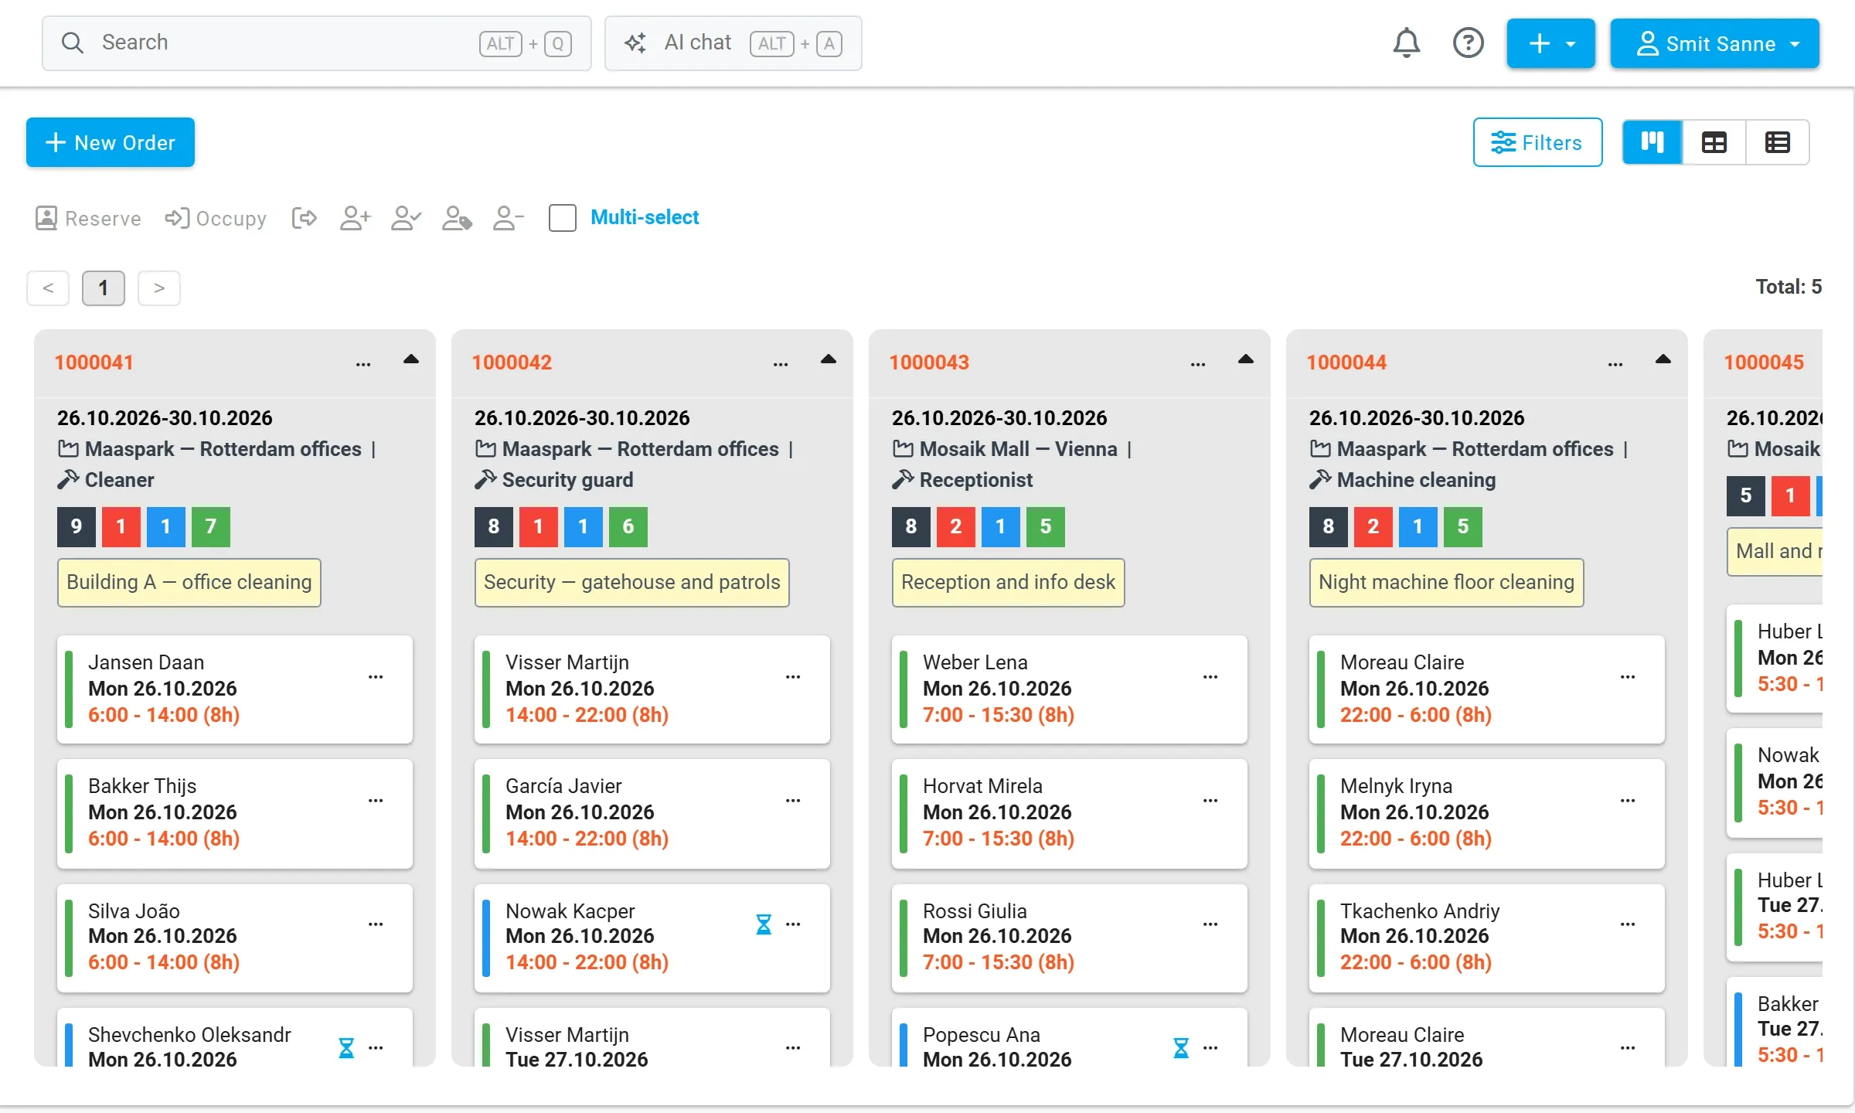Open the Smit Sanne user dropdown
This screenshot has height=1113, width=1855.
(1714, 43)
